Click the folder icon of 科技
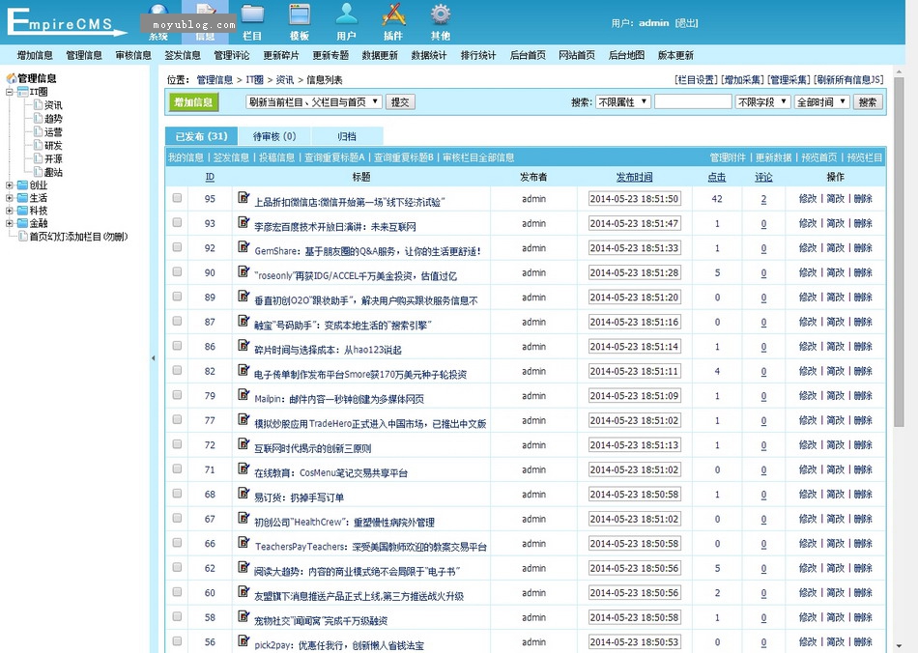918x653 pixels. (23, 211)
